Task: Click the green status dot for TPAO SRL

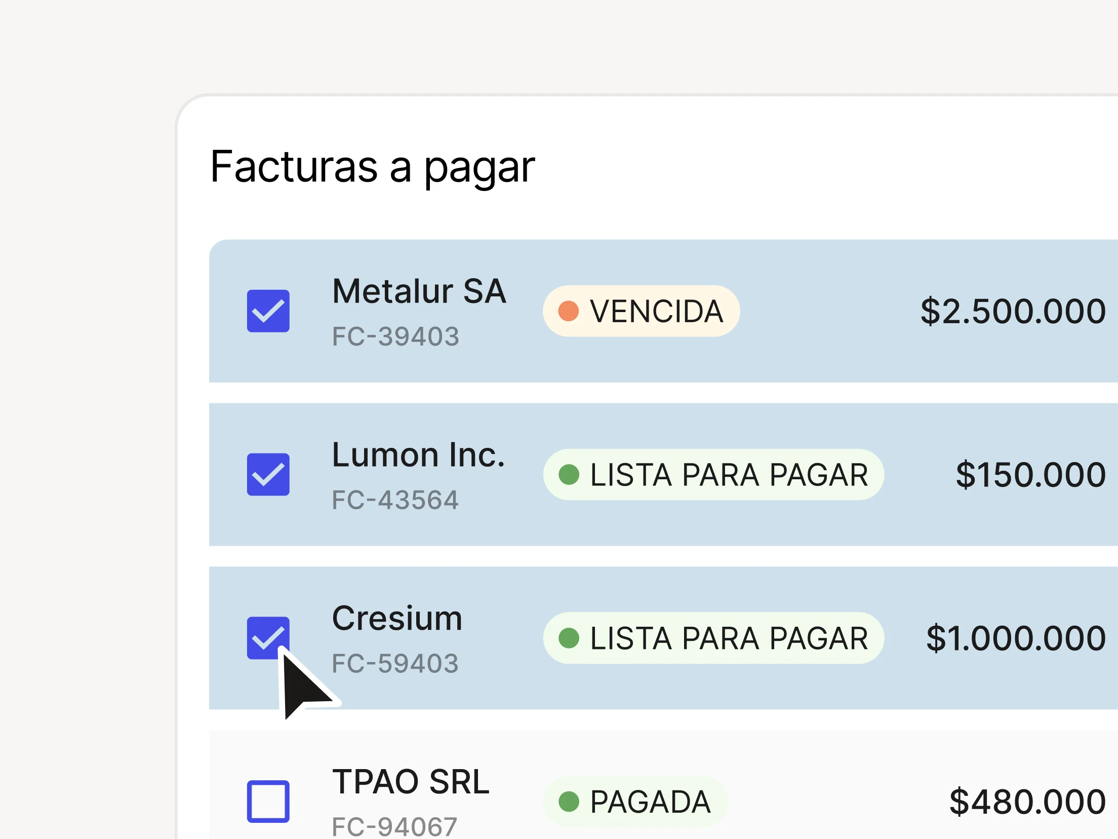Action: pos(570,802)
